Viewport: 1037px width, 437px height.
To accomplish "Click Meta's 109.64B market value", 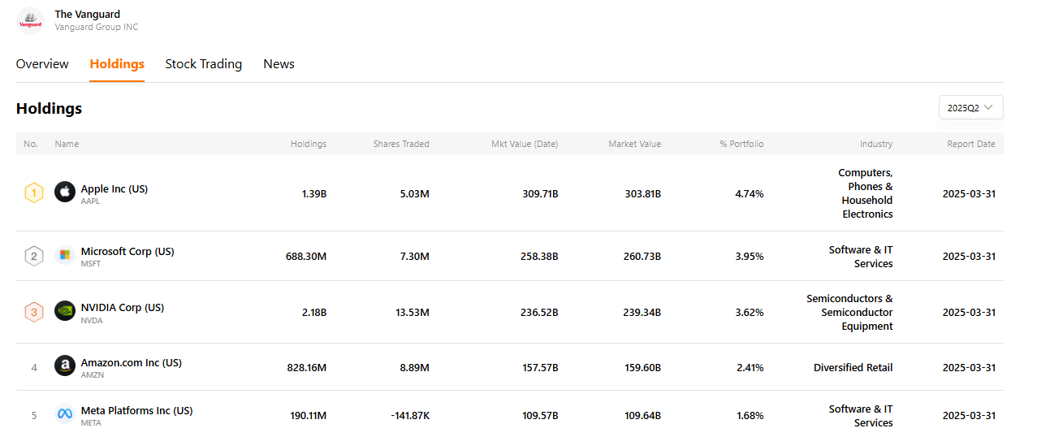I will coord(642,415).
